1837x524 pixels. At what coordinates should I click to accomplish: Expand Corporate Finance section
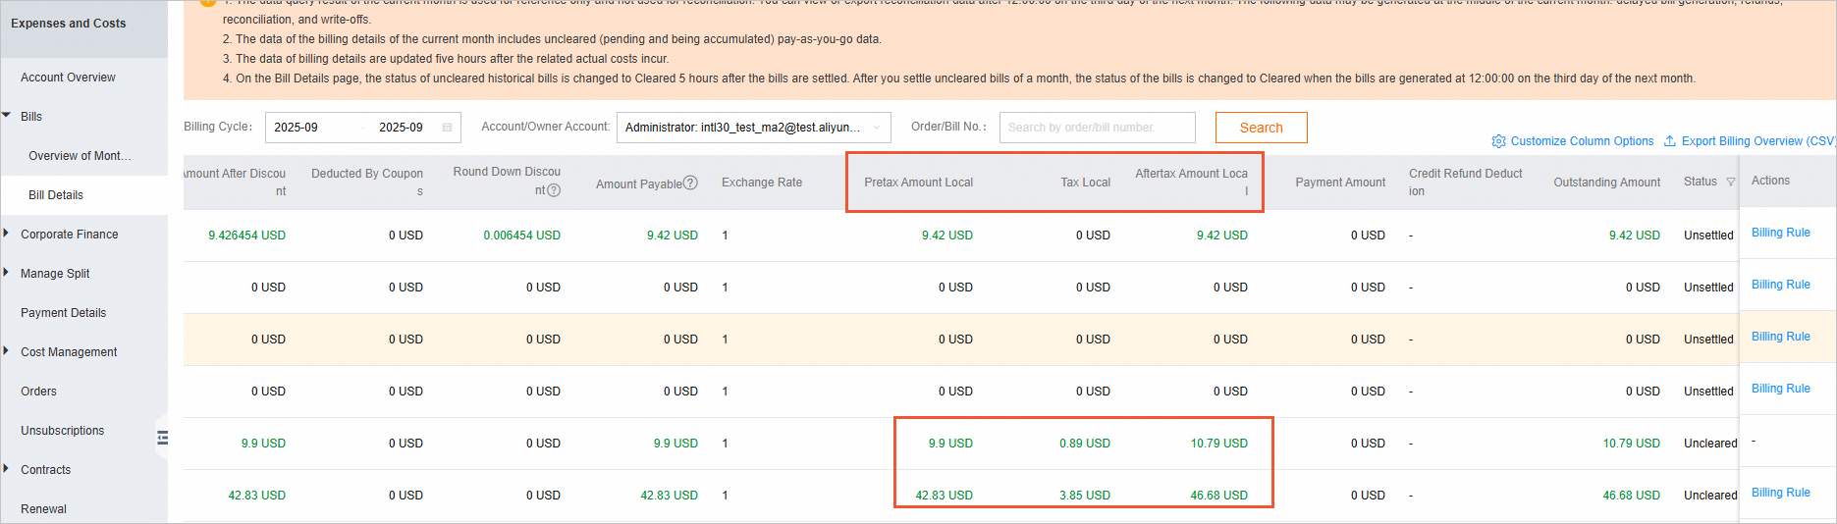pos(7,234)
